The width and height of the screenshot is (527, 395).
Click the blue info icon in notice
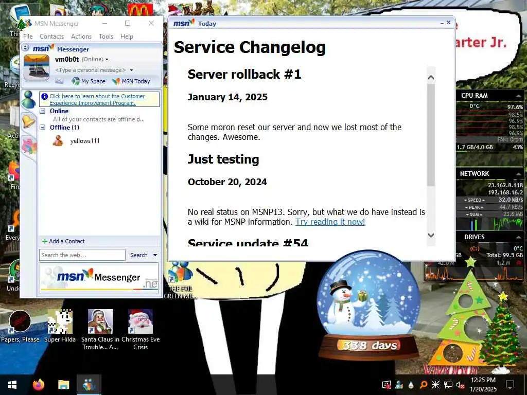coord(44,96)
